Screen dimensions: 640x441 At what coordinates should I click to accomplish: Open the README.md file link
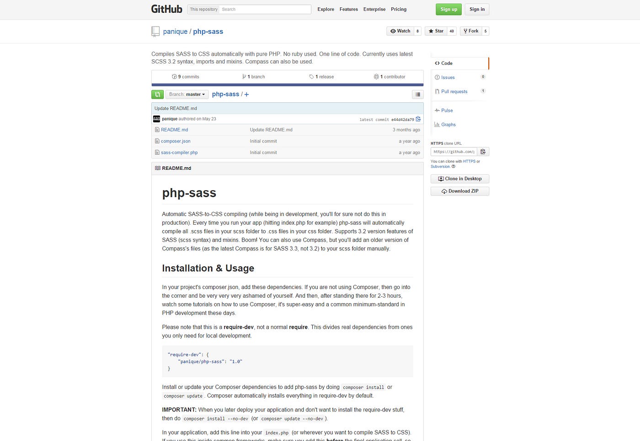click(x=175, y=130)
